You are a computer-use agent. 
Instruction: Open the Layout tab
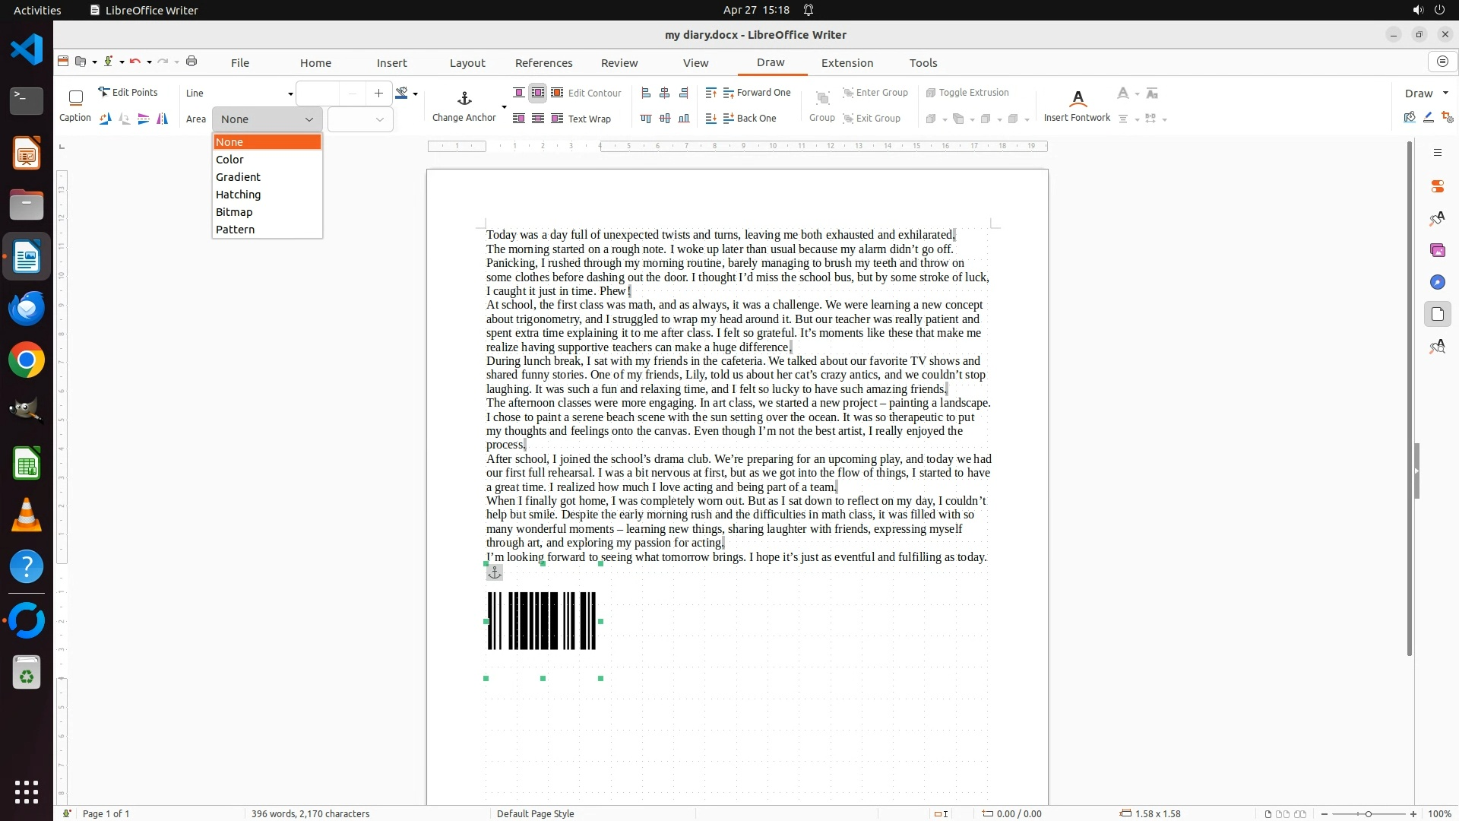pyautogui.click(x=467, y=63)
